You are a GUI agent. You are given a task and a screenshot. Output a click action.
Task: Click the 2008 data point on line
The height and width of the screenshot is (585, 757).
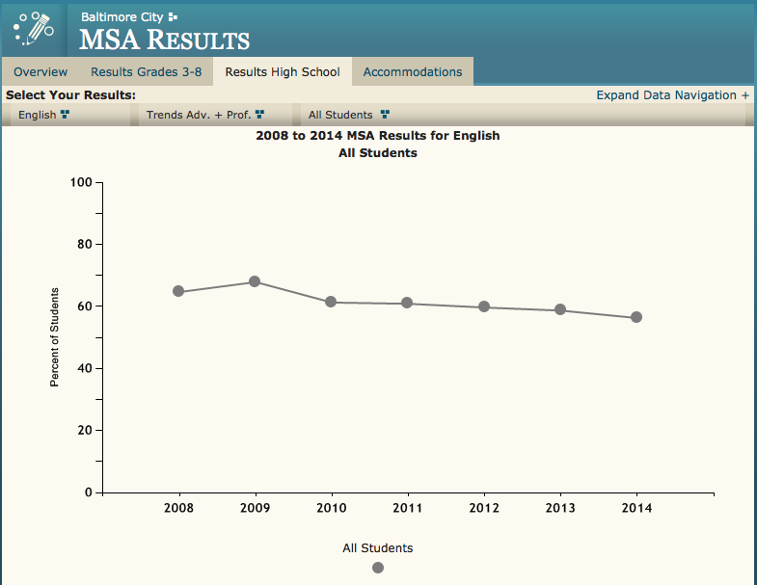click(x=178, y=291)
